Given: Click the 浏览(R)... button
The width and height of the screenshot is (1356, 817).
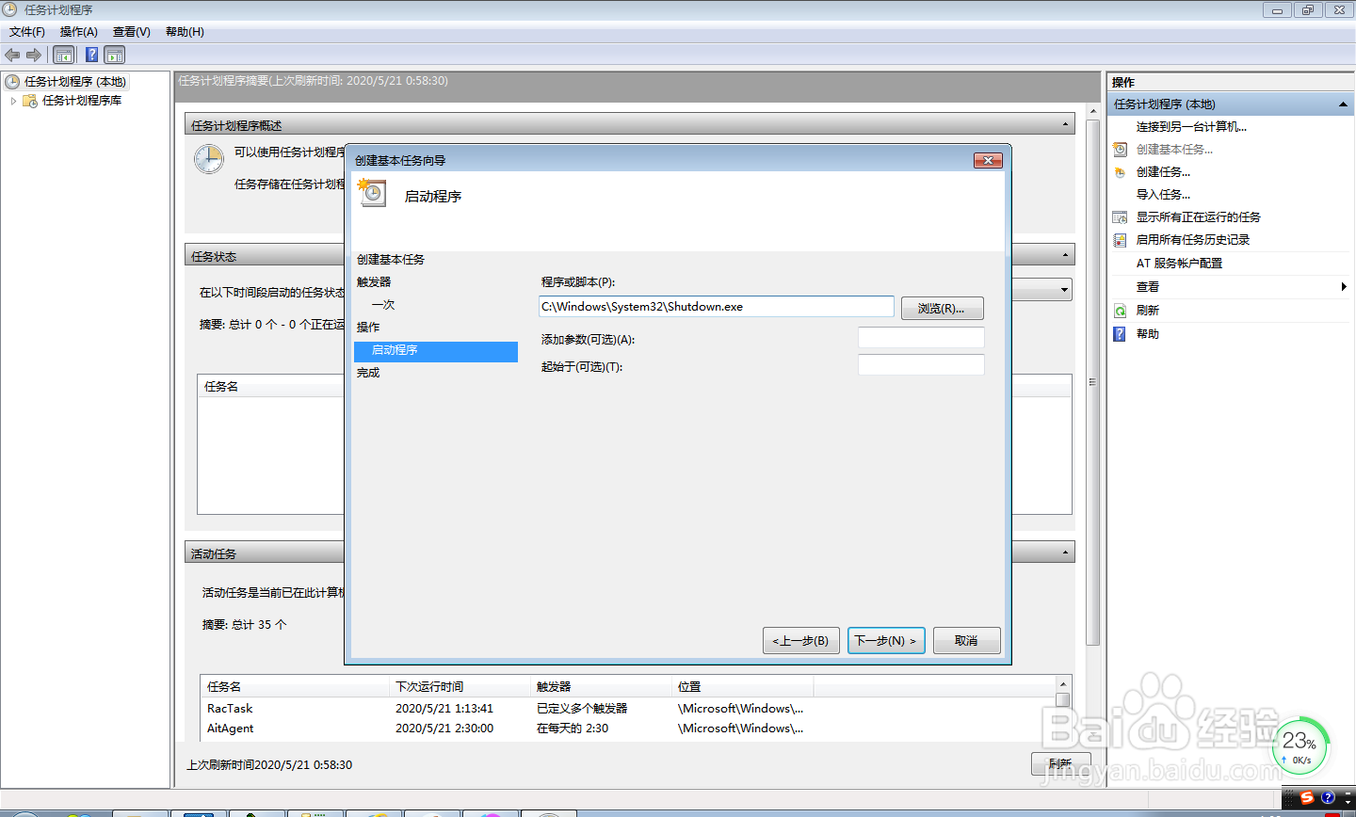Looking at the screenshot, I should pos(942,308).
